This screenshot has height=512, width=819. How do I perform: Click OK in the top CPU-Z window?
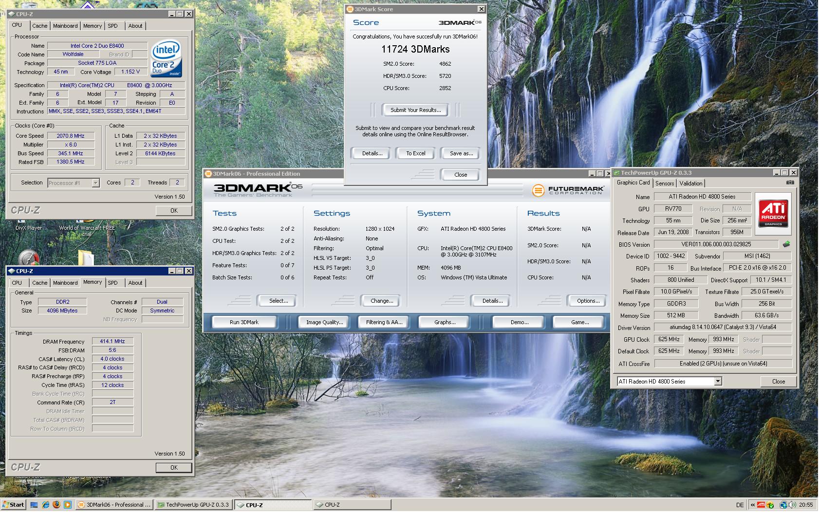point(174,211)
